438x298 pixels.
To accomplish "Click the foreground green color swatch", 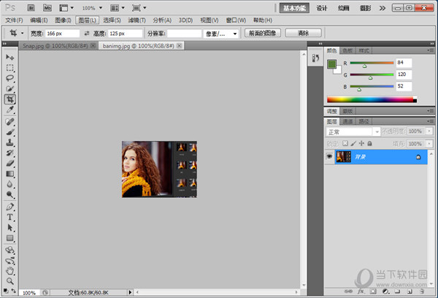I will (331, 64).
